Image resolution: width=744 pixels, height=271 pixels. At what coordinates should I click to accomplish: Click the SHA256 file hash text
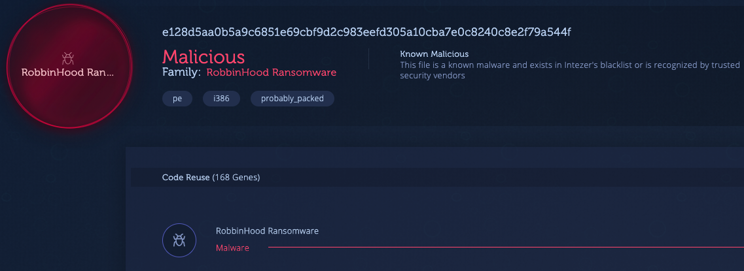click(362, 32)
